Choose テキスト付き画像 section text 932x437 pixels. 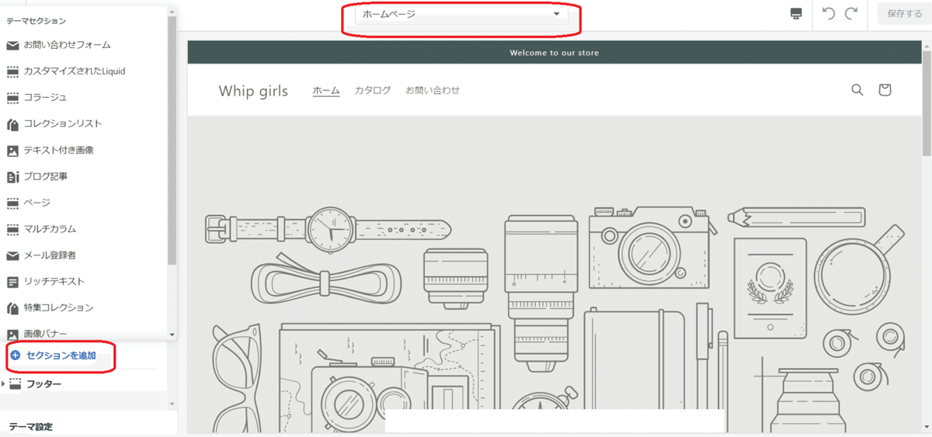pos(59,151)
